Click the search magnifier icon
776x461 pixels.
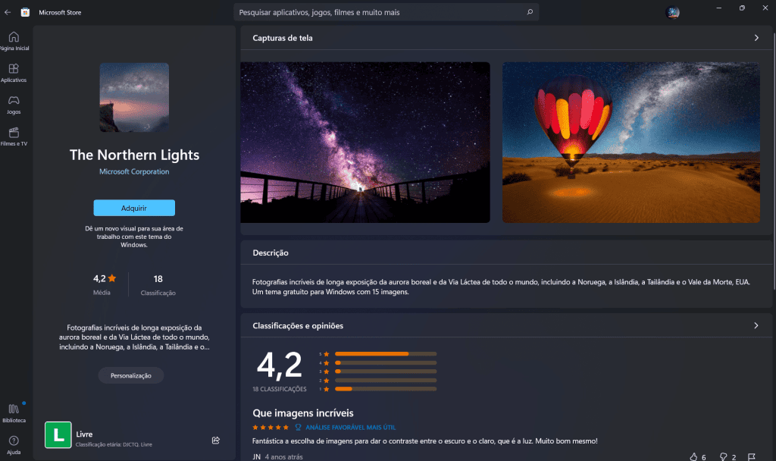click(x=530, y=12)
